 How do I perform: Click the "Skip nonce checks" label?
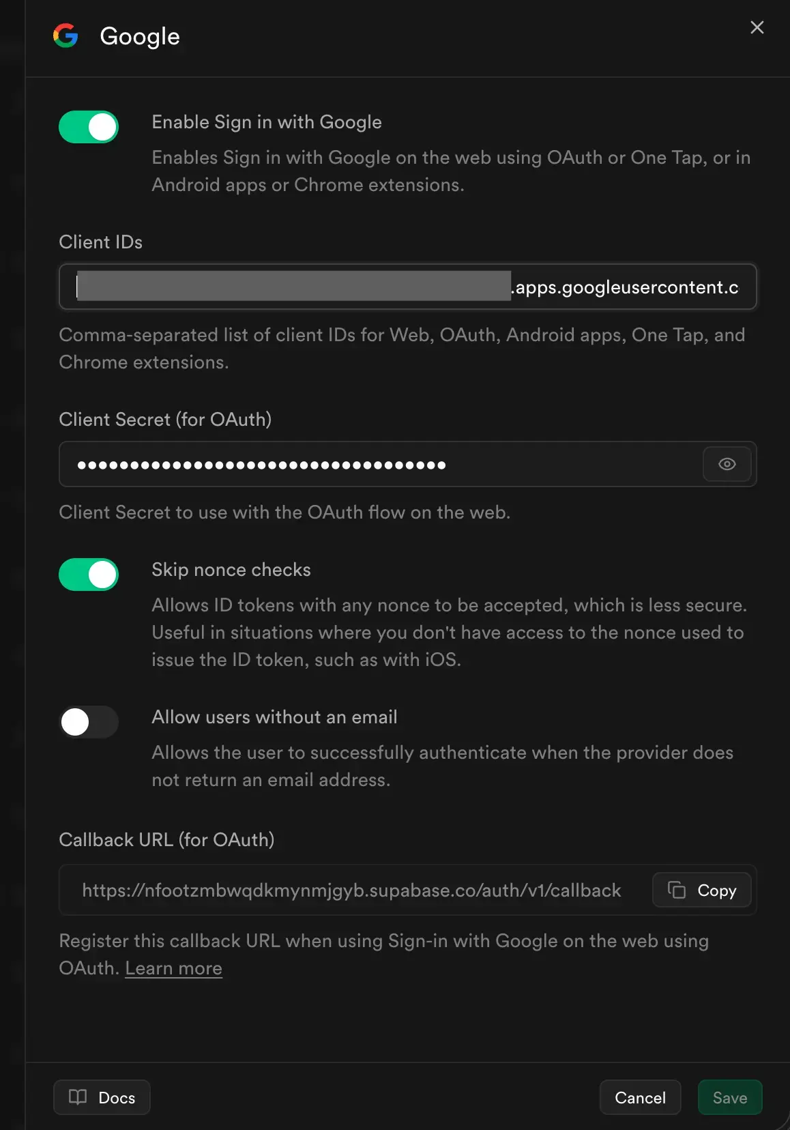click(x=231, y=570)
